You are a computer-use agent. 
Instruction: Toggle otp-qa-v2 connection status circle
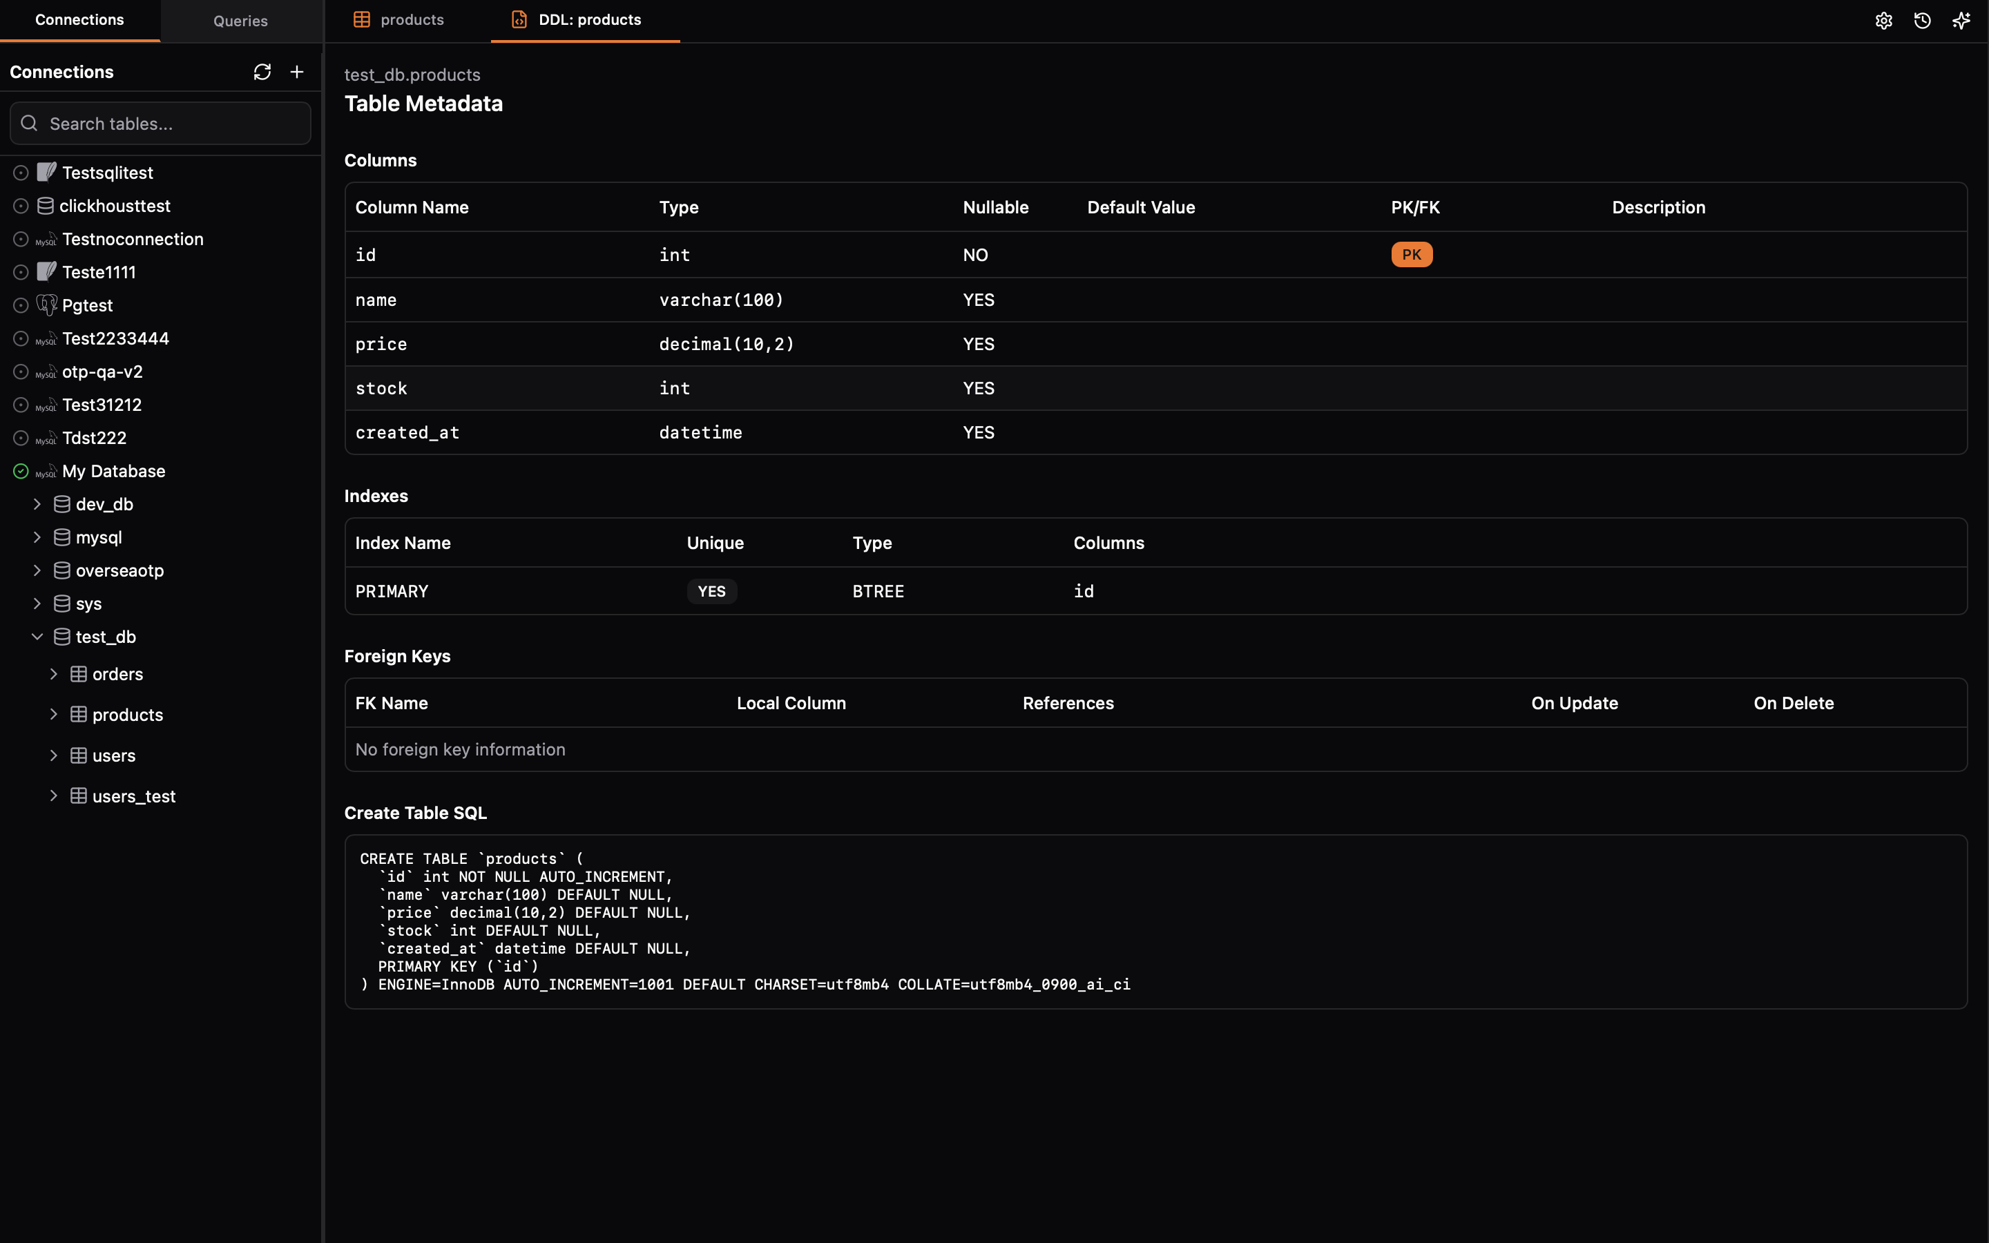click(x=21, y=372)
